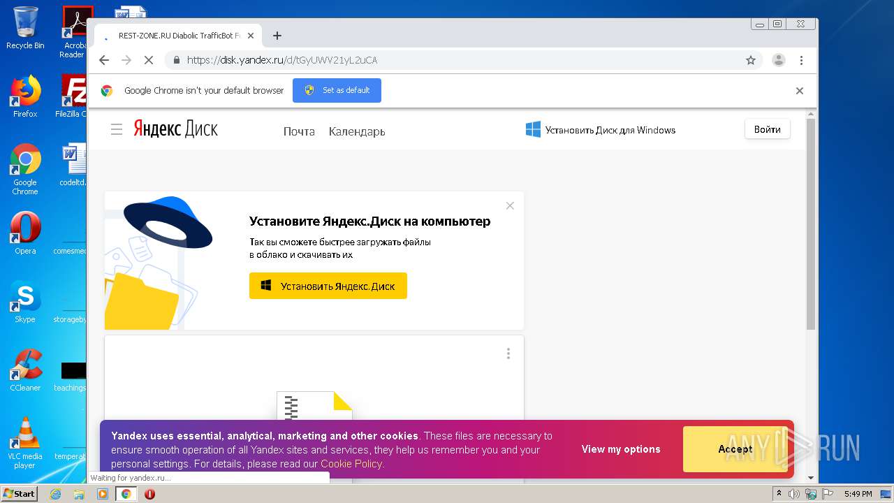Screen dimensions: 894x503
Task: Open the FileZilla desktop shortcut
Action: (x=73, y=96)
